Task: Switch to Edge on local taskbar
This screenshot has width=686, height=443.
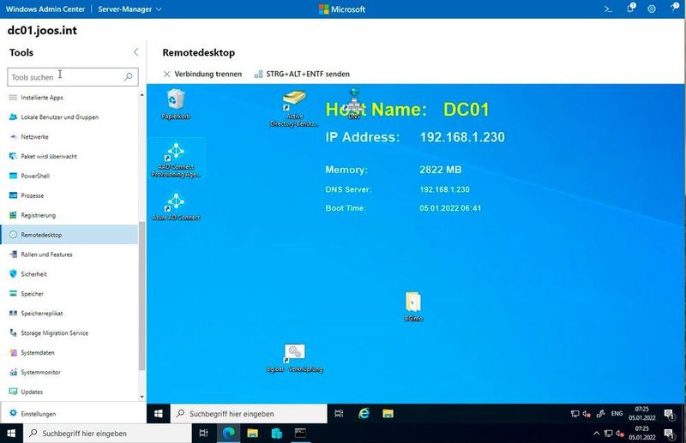Action: click(x=228, y=434)
